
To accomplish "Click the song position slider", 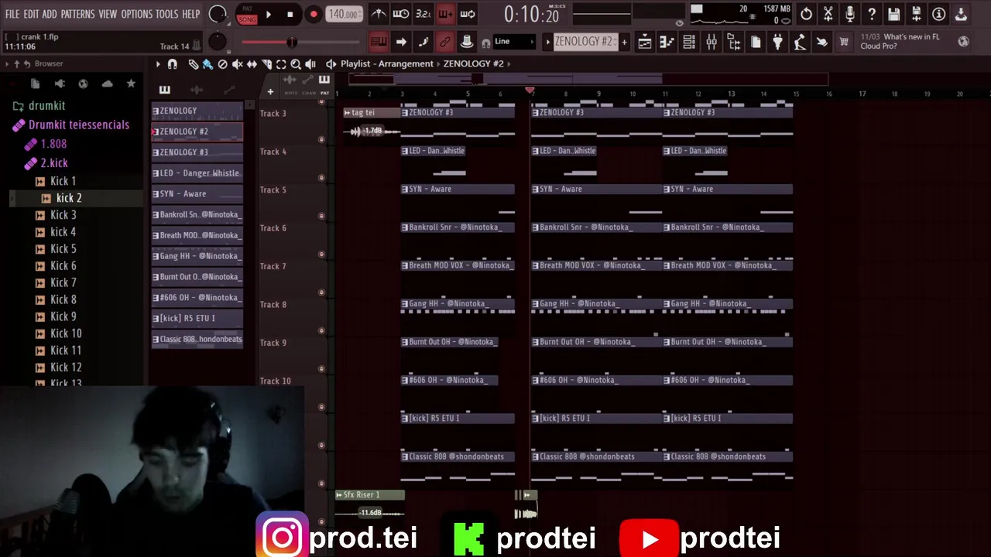I will [x=300, y=42].
